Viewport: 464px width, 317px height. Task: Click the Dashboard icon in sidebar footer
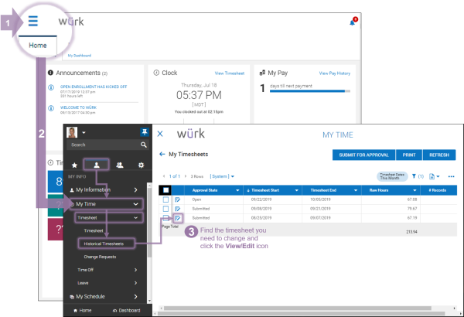(x=114, y=311)
